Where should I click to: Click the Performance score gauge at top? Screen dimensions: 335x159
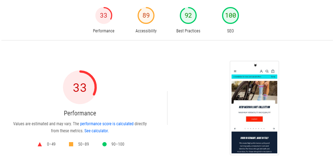pyautogui.click(x=103, y=16)
